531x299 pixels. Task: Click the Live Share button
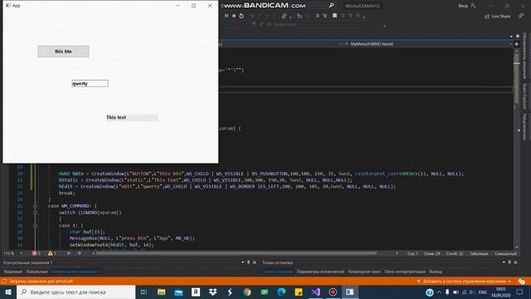pos(497,17)
